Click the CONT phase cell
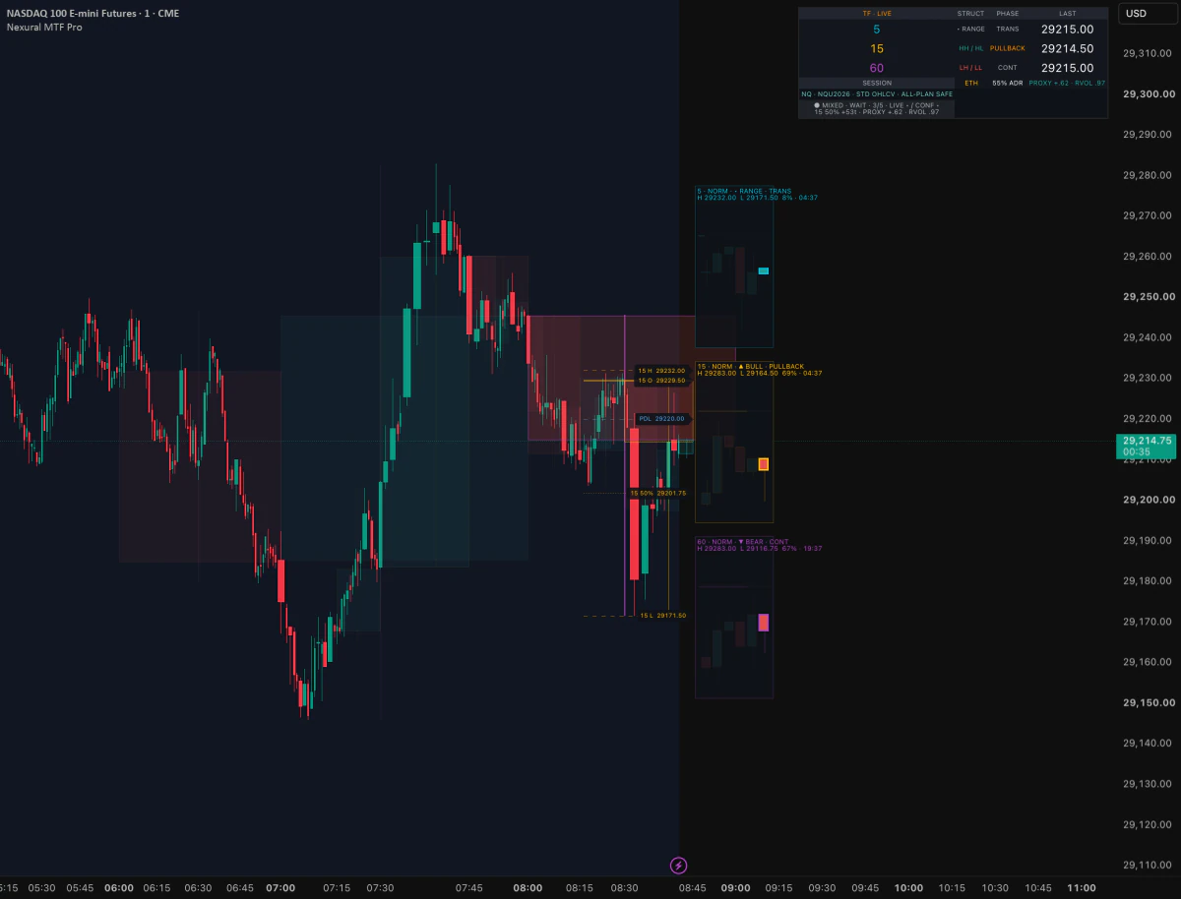This screenshot has width=1181, height=899. click(x=1007, y=68)
